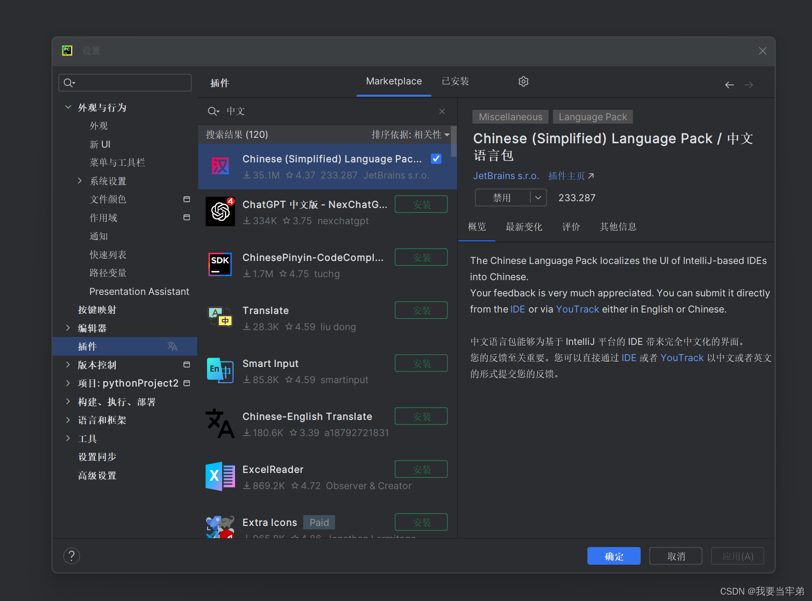Viewport: 812px width, 601px height.
Task: Click the Smart Input plugin icon
Action: [x=220, y=370]
